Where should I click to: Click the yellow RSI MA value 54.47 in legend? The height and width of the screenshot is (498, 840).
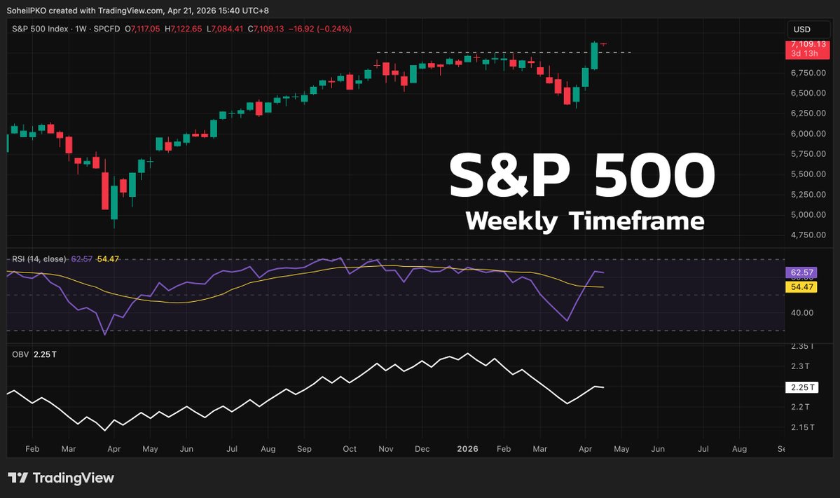[x=108, y=259]
